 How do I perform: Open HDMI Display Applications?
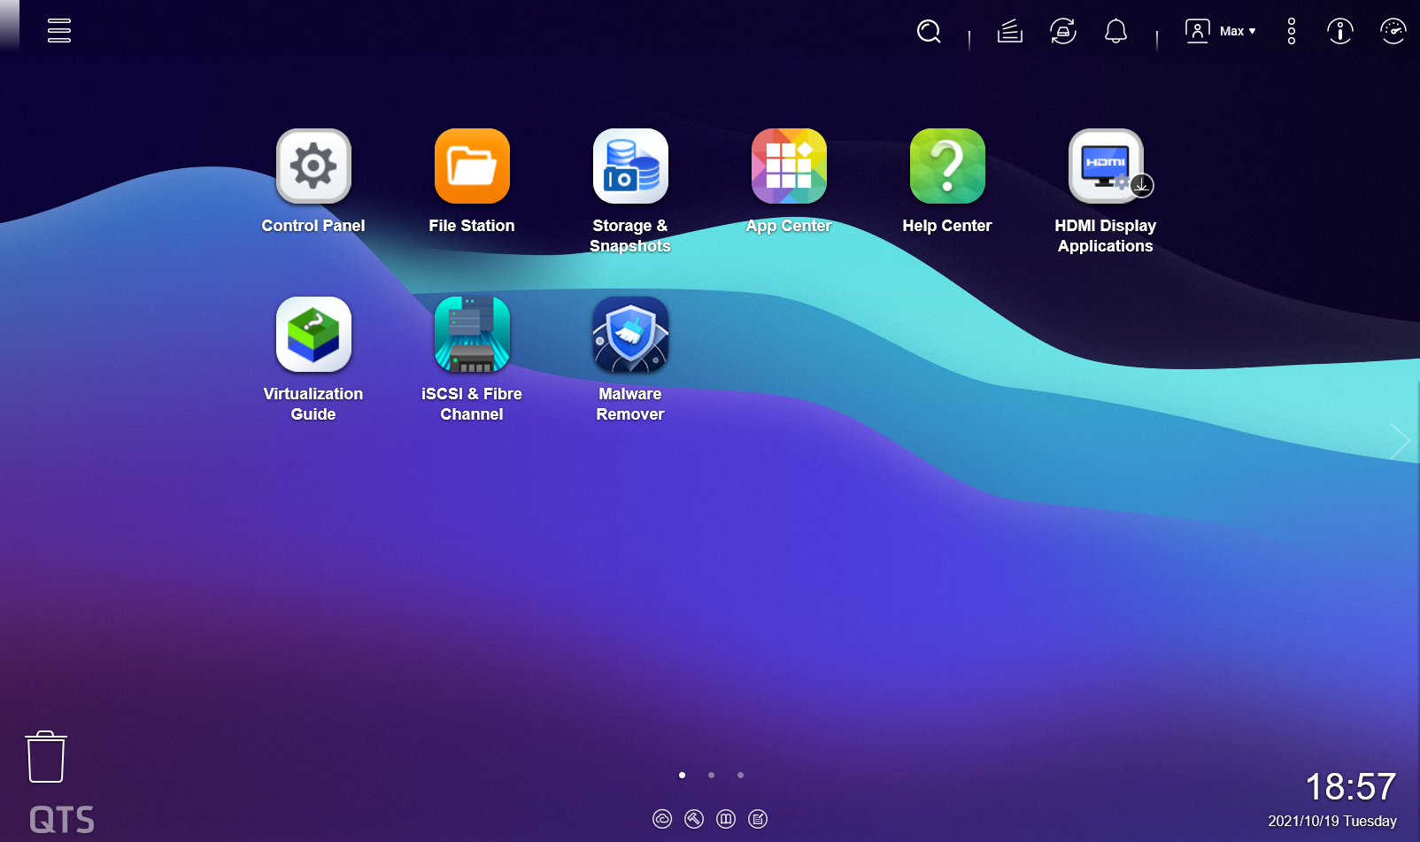click(x=1106, y=166)
